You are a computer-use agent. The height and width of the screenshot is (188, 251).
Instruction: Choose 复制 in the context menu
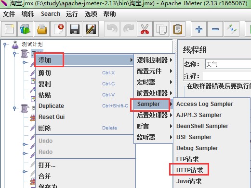85,84
